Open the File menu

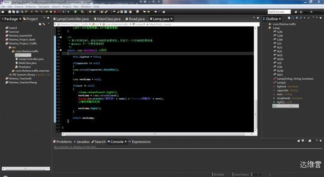click(3, 7)
